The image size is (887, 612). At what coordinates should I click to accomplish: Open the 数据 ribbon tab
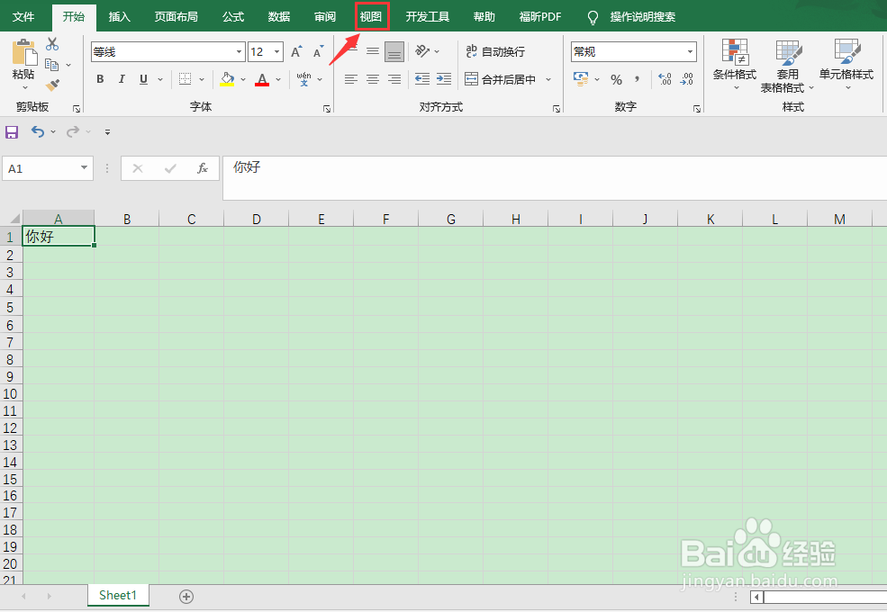coord(278,16)
